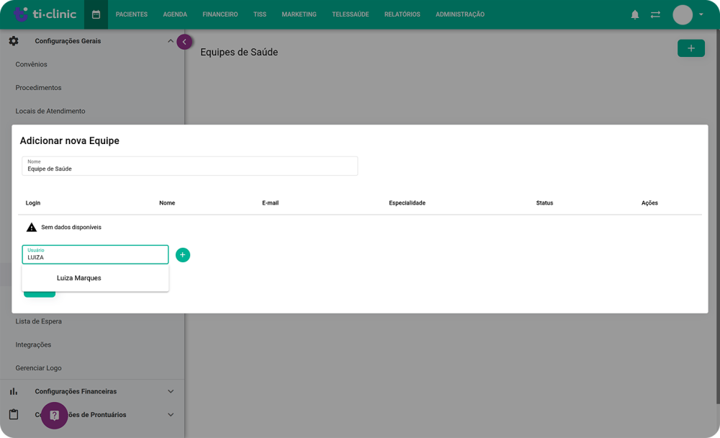Open the RELATÓRIOS menu

tap(402, 14)
